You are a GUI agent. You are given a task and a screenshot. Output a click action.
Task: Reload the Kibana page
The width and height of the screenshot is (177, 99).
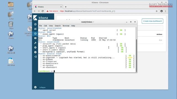coord(43,11)
